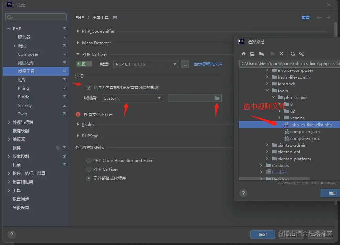
Task: Click the project icon beside 版本控制 entry
Action: 64,156
